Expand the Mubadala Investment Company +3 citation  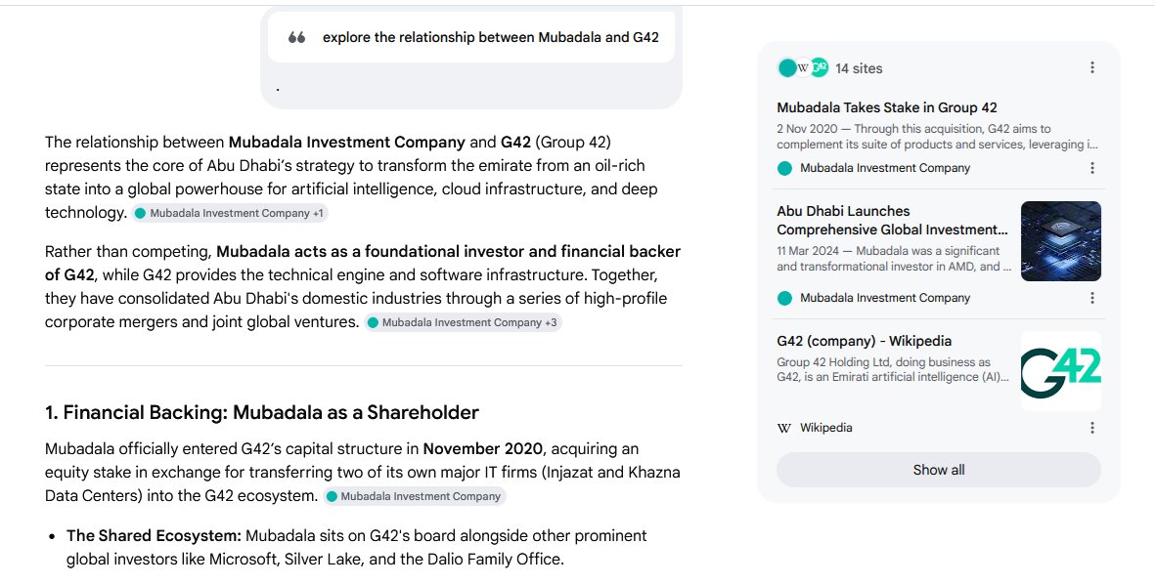click(x=463, y=322)
